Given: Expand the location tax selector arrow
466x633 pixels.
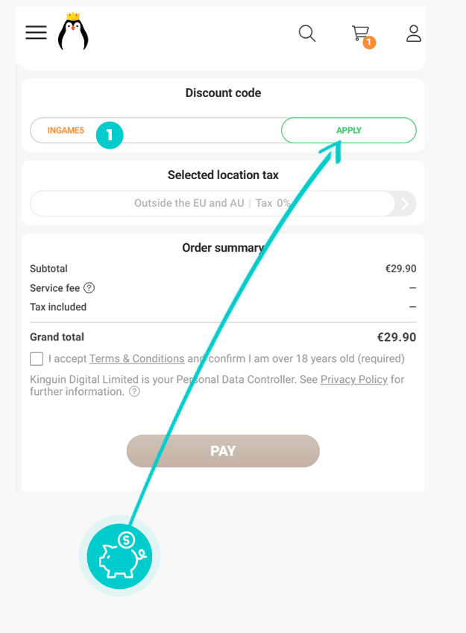Looking at the screenshot, I should 406,203.
